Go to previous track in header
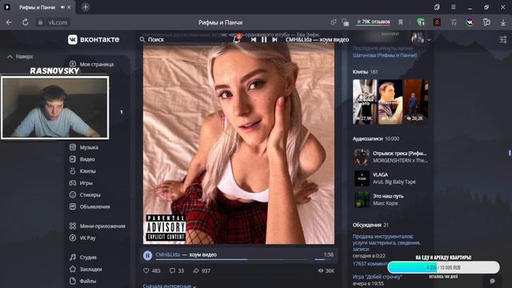 [x=254, y=39]
